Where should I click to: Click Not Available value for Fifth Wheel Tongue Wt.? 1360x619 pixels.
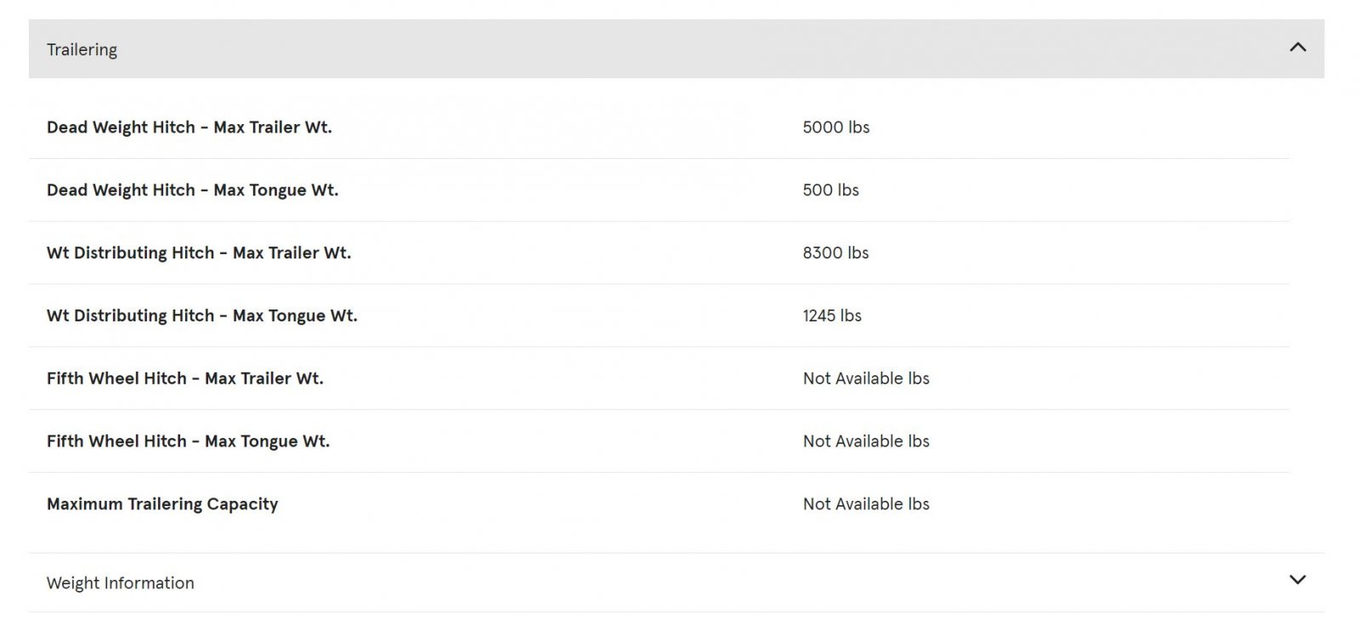click(x=866, y=441)
